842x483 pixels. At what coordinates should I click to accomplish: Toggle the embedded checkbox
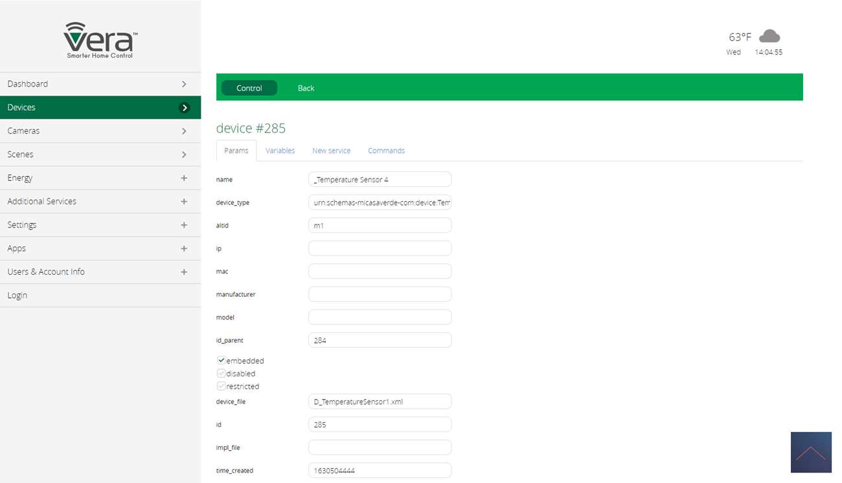coord(222,360)
